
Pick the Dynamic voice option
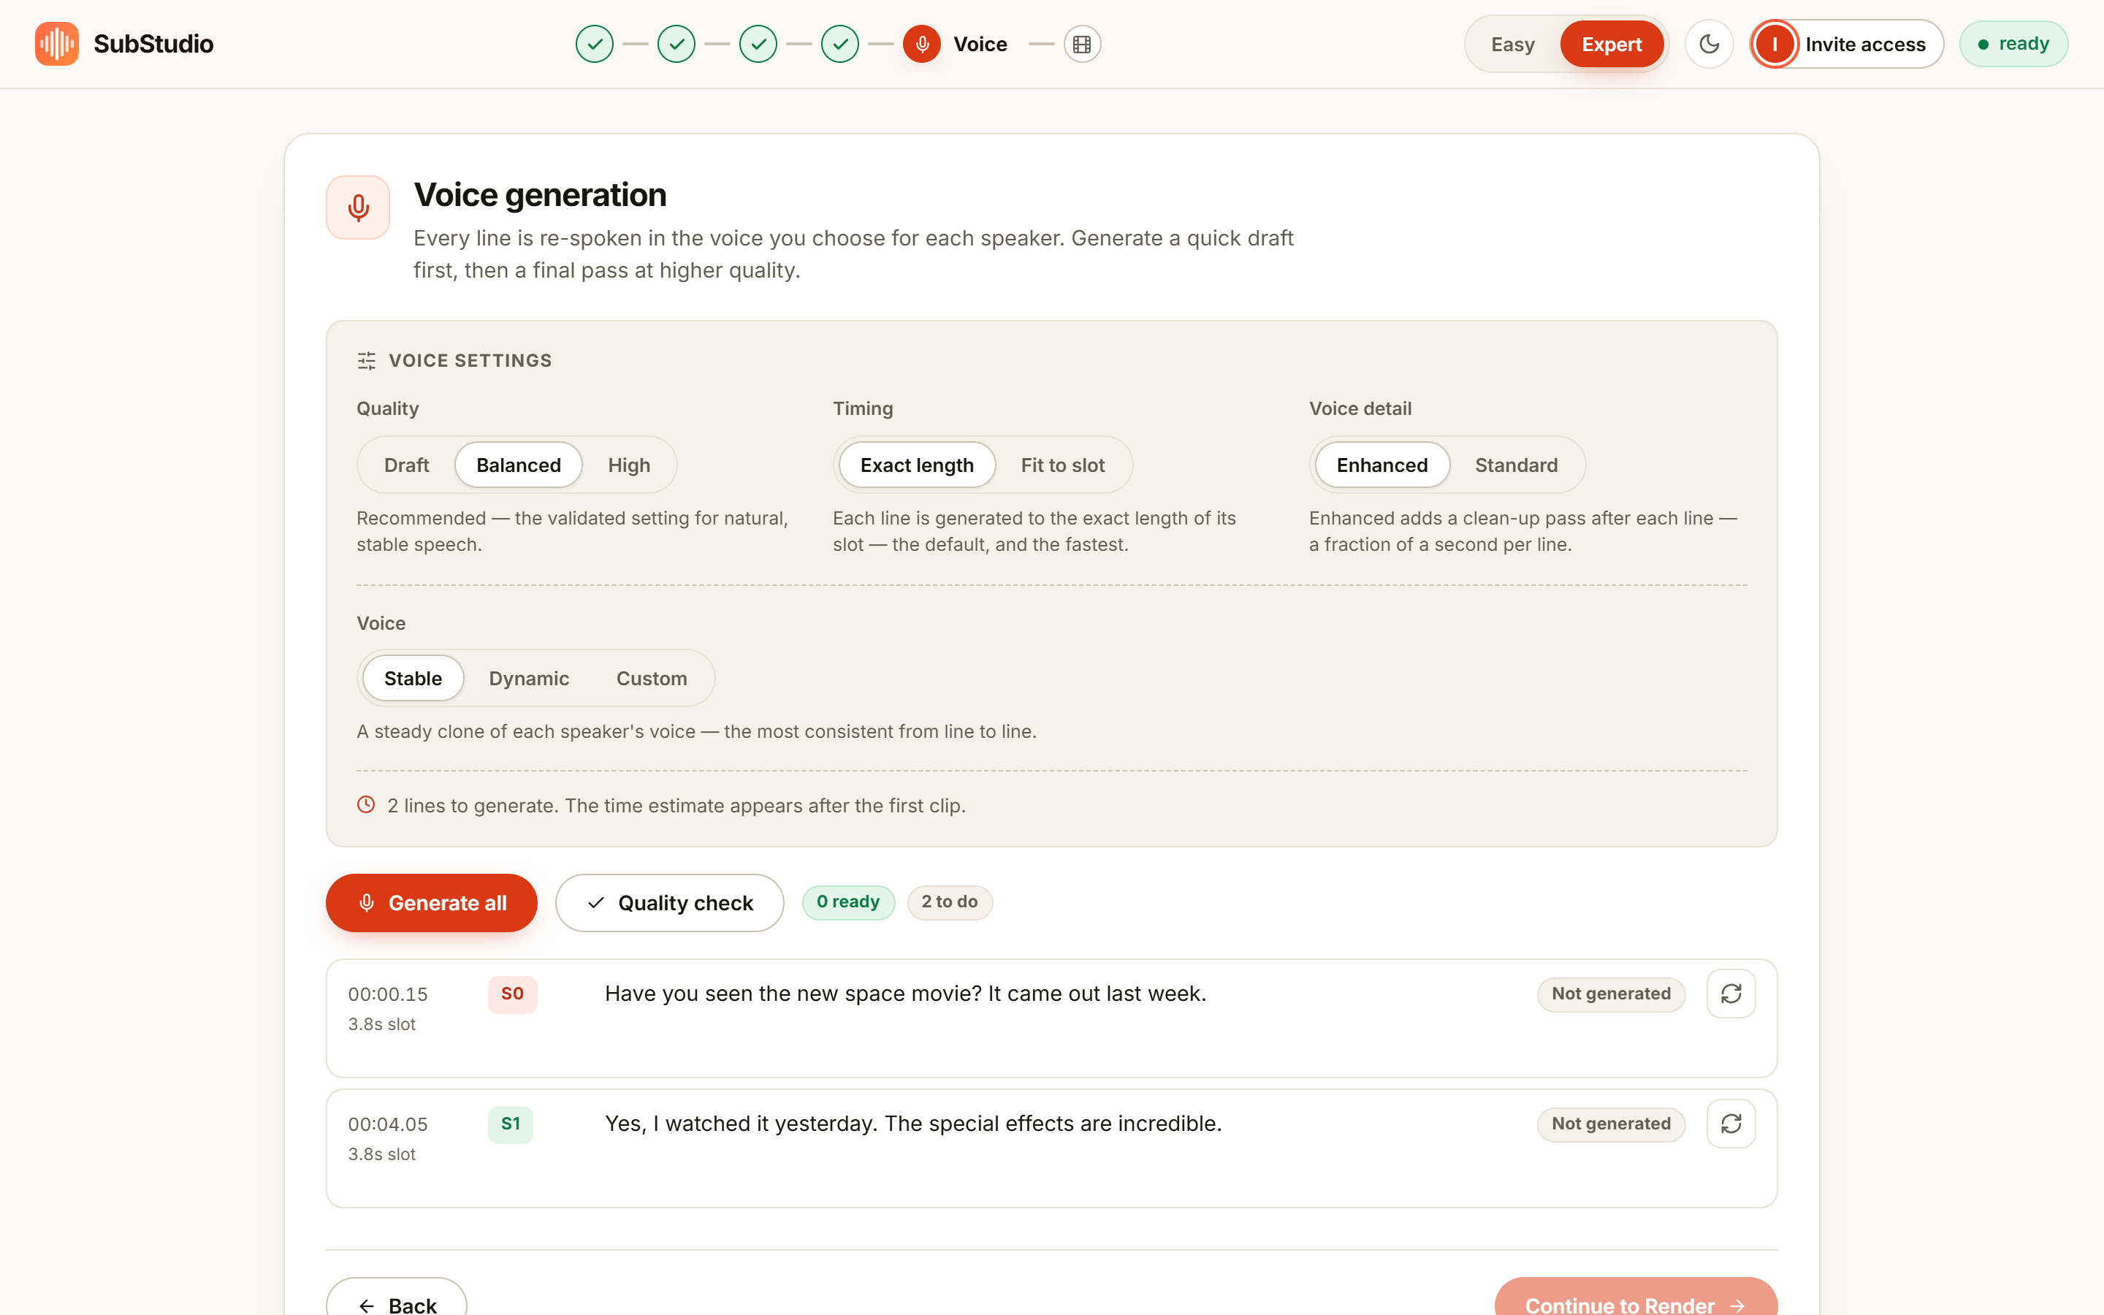click(529, 677)
